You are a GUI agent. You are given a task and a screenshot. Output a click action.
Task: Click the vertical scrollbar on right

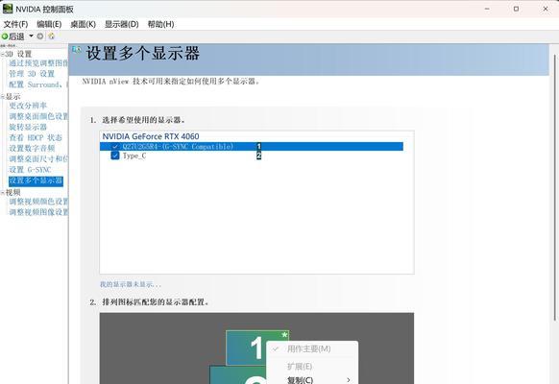[x=555, y=187]
